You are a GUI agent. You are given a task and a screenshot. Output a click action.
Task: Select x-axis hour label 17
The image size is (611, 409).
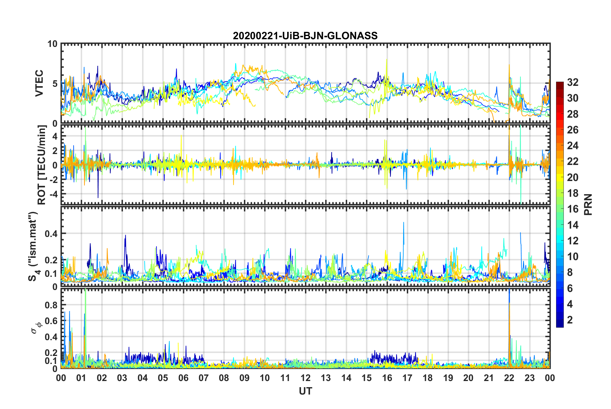click(x=407, y=378)
